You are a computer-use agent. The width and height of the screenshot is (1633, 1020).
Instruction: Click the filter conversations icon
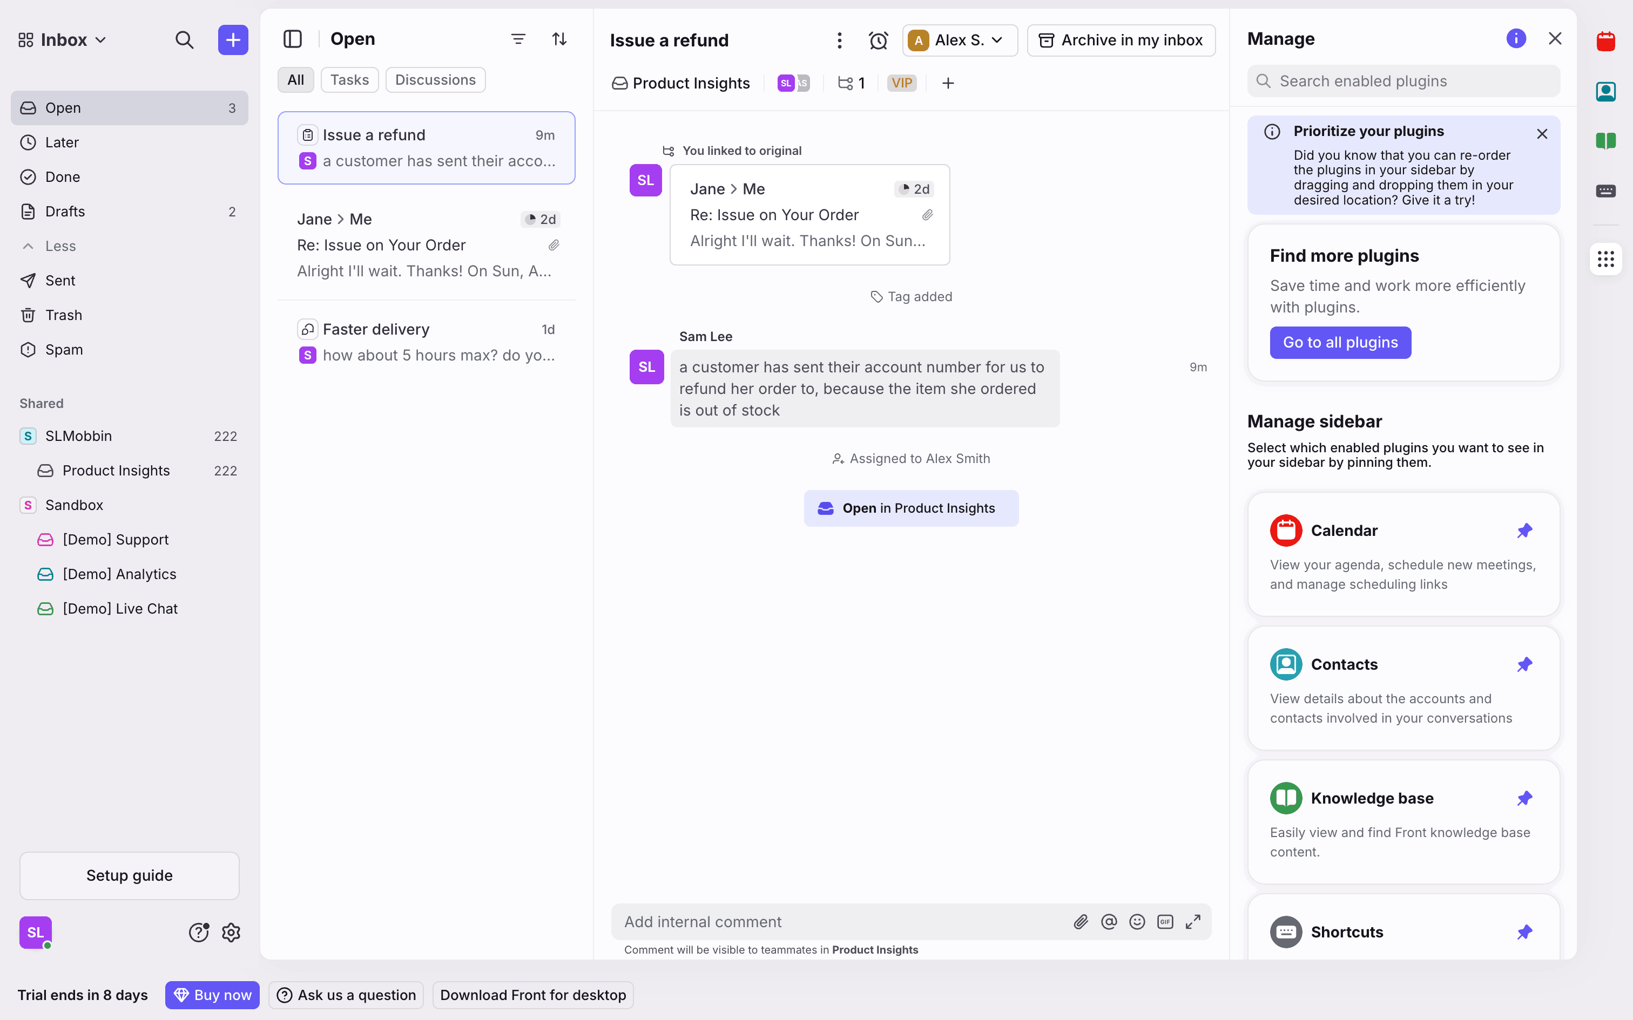517,39
